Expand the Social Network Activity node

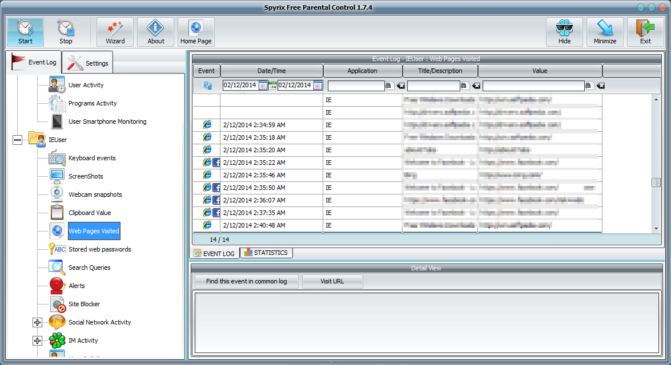pyautogui.click(x=37, y=322)
